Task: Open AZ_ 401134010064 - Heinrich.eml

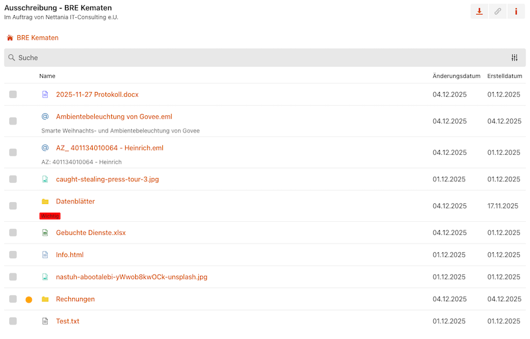Action: 109,148
